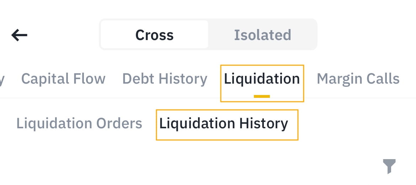Image resolution: width=416 pixels, height=185 pixels.
Task: Show Liquidation History sub-tab
Action: 224,123
